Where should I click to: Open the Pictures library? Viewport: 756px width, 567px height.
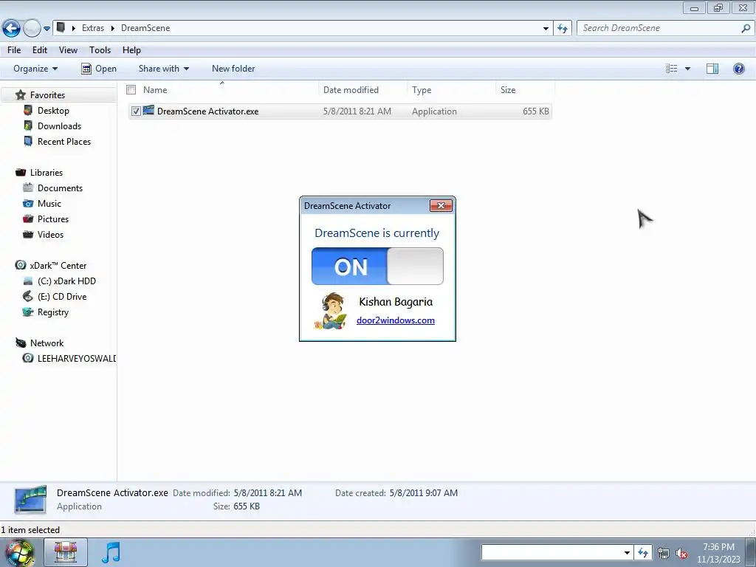point(53,219)
